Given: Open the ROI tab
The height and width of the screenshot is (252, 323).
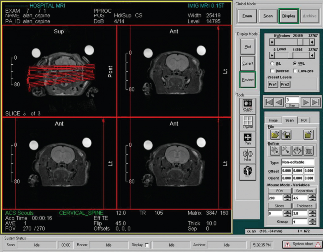Looking at the screenshot, I should pos(303,120).
